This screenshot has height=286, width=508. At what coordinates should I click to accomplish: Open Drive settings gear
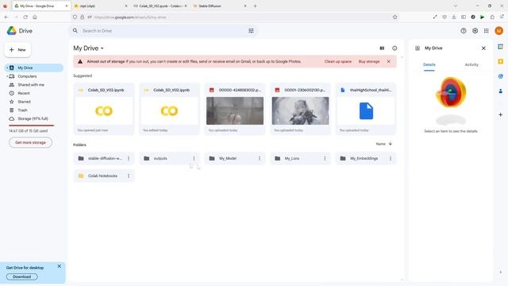coord(475,31)
